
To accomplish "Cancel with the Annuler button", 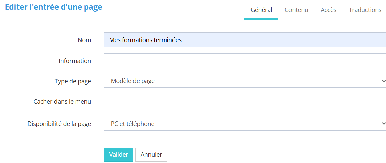I will point(151,155).
